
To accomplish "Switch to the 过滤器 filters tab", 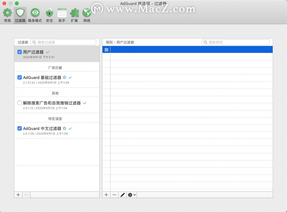I will [20, 15].
